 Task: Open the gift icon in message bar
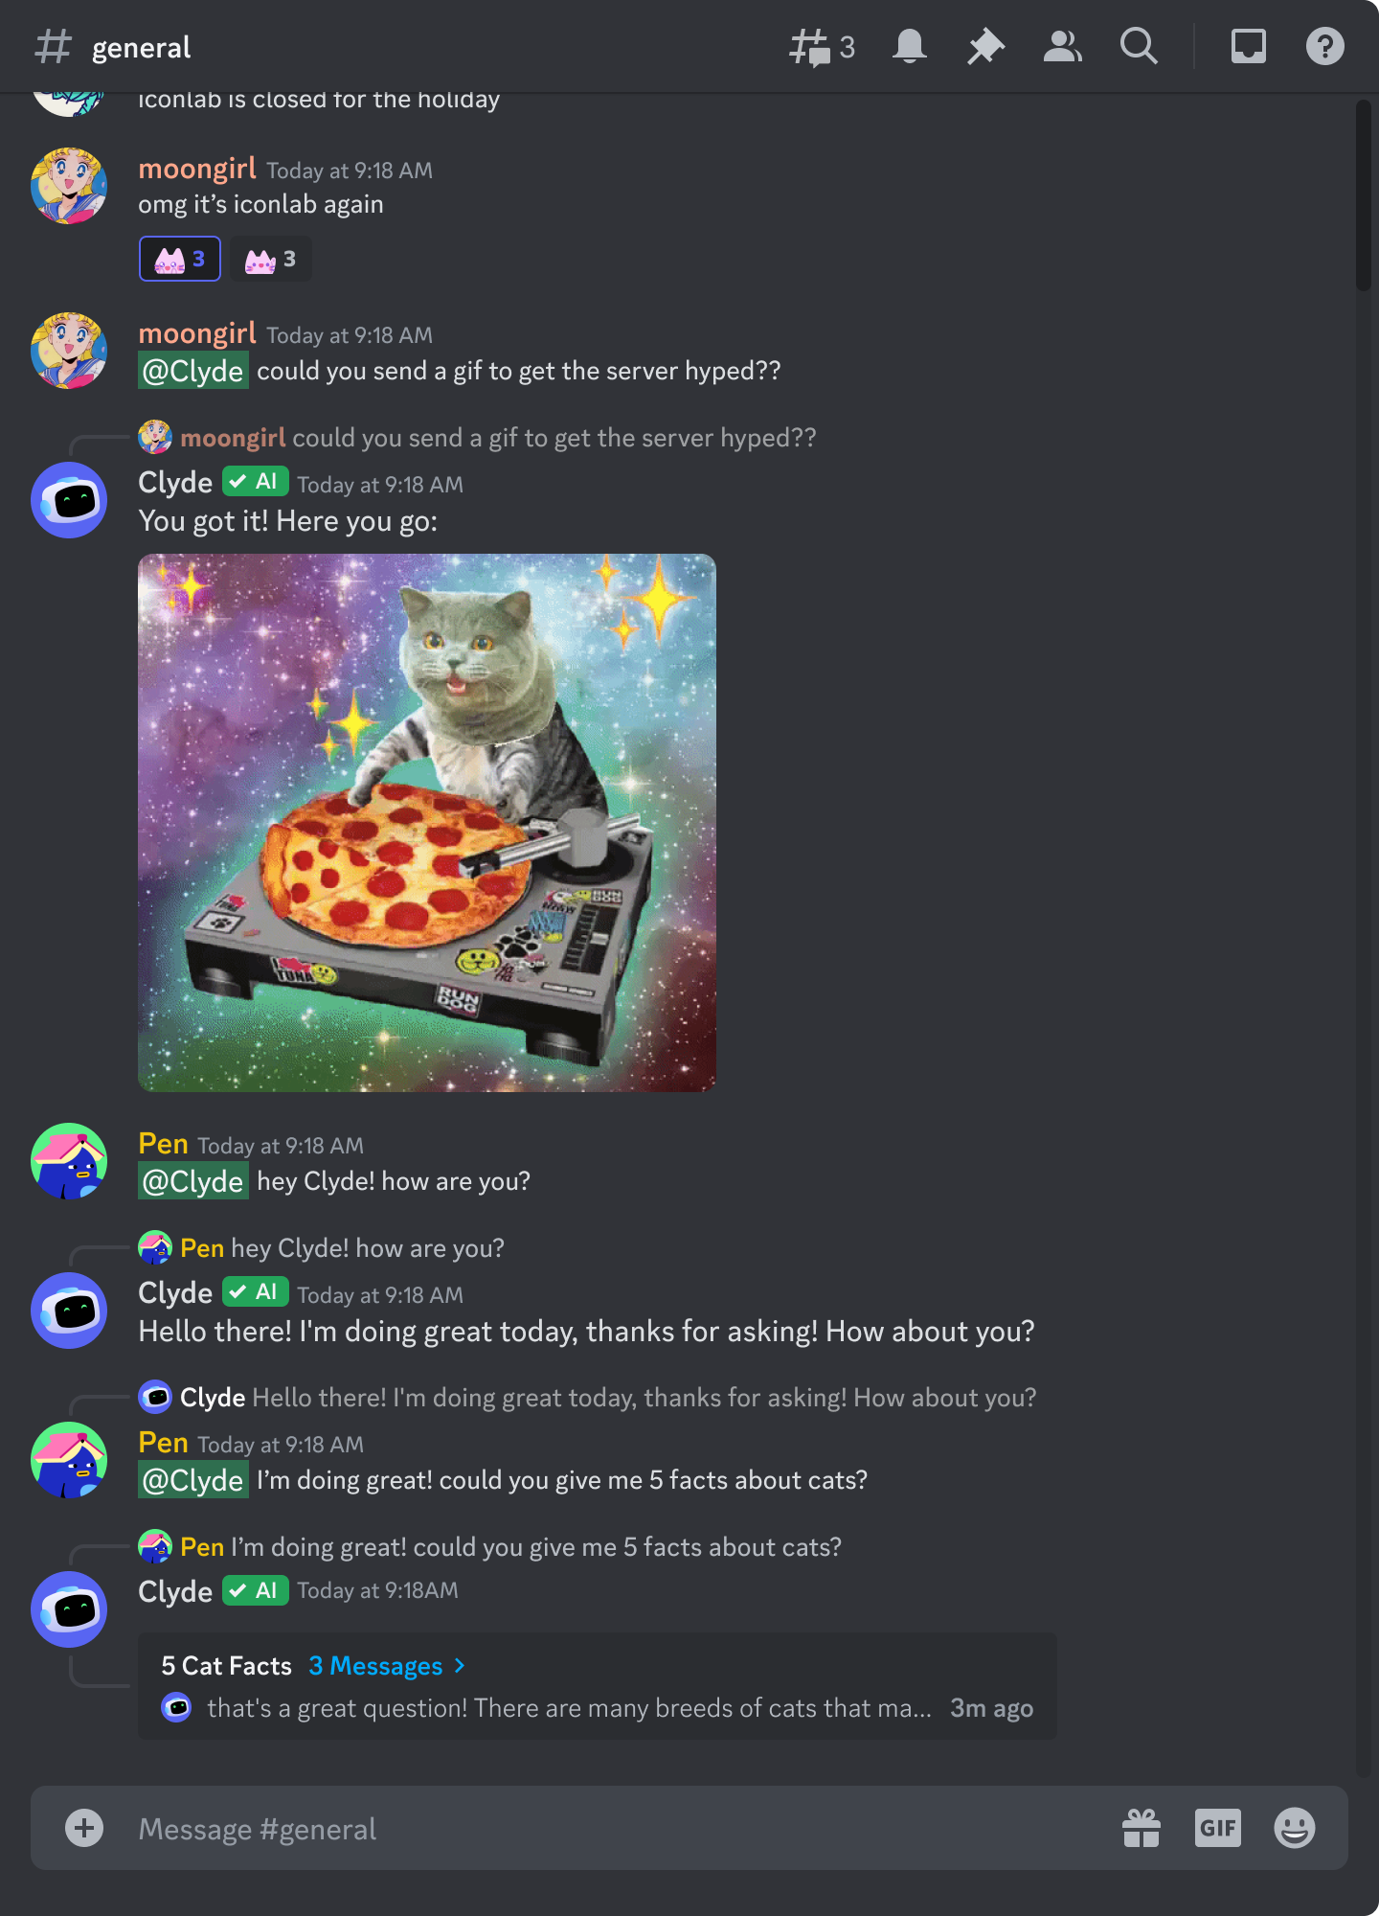[1142, 1828]
